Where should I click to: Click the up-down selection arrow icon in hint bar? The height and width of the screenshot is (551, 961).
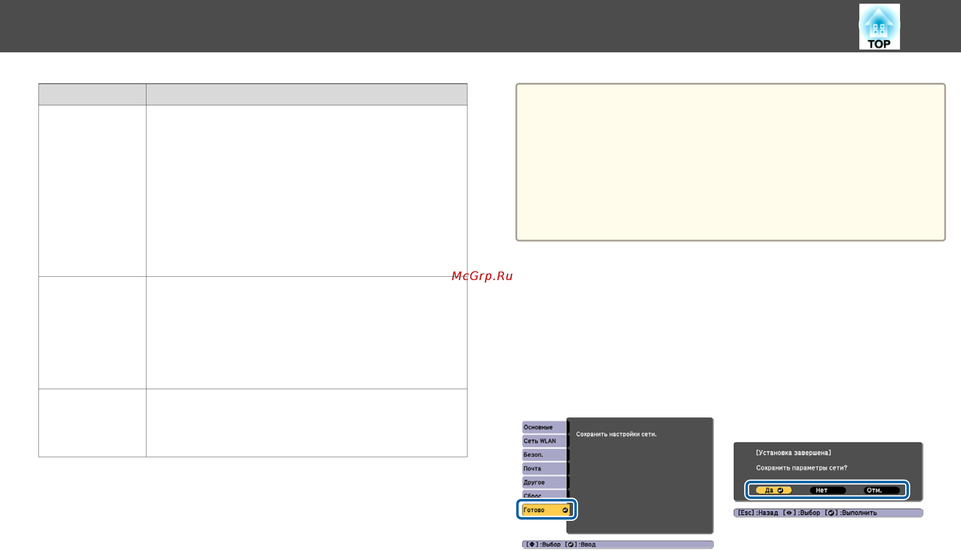pos(532,544)
